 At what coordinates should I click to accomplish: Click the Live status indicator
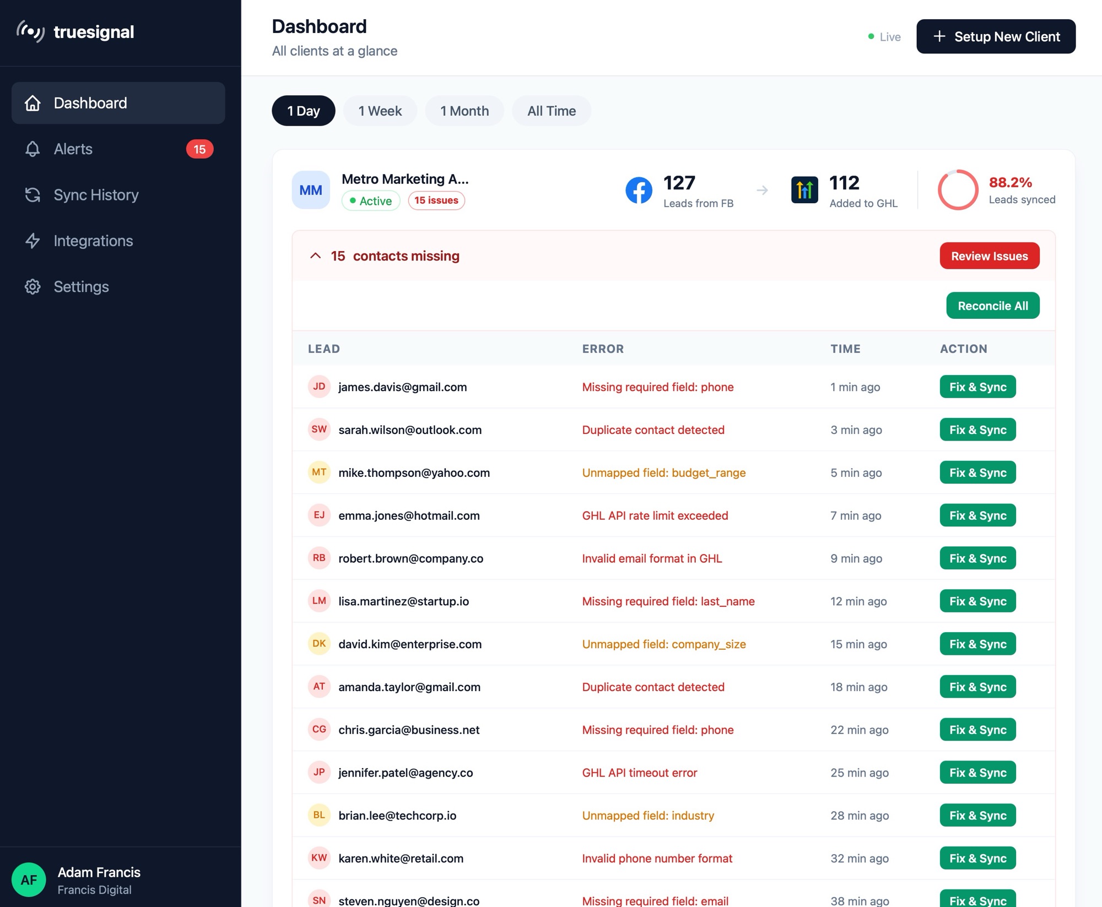click(884, 36)
